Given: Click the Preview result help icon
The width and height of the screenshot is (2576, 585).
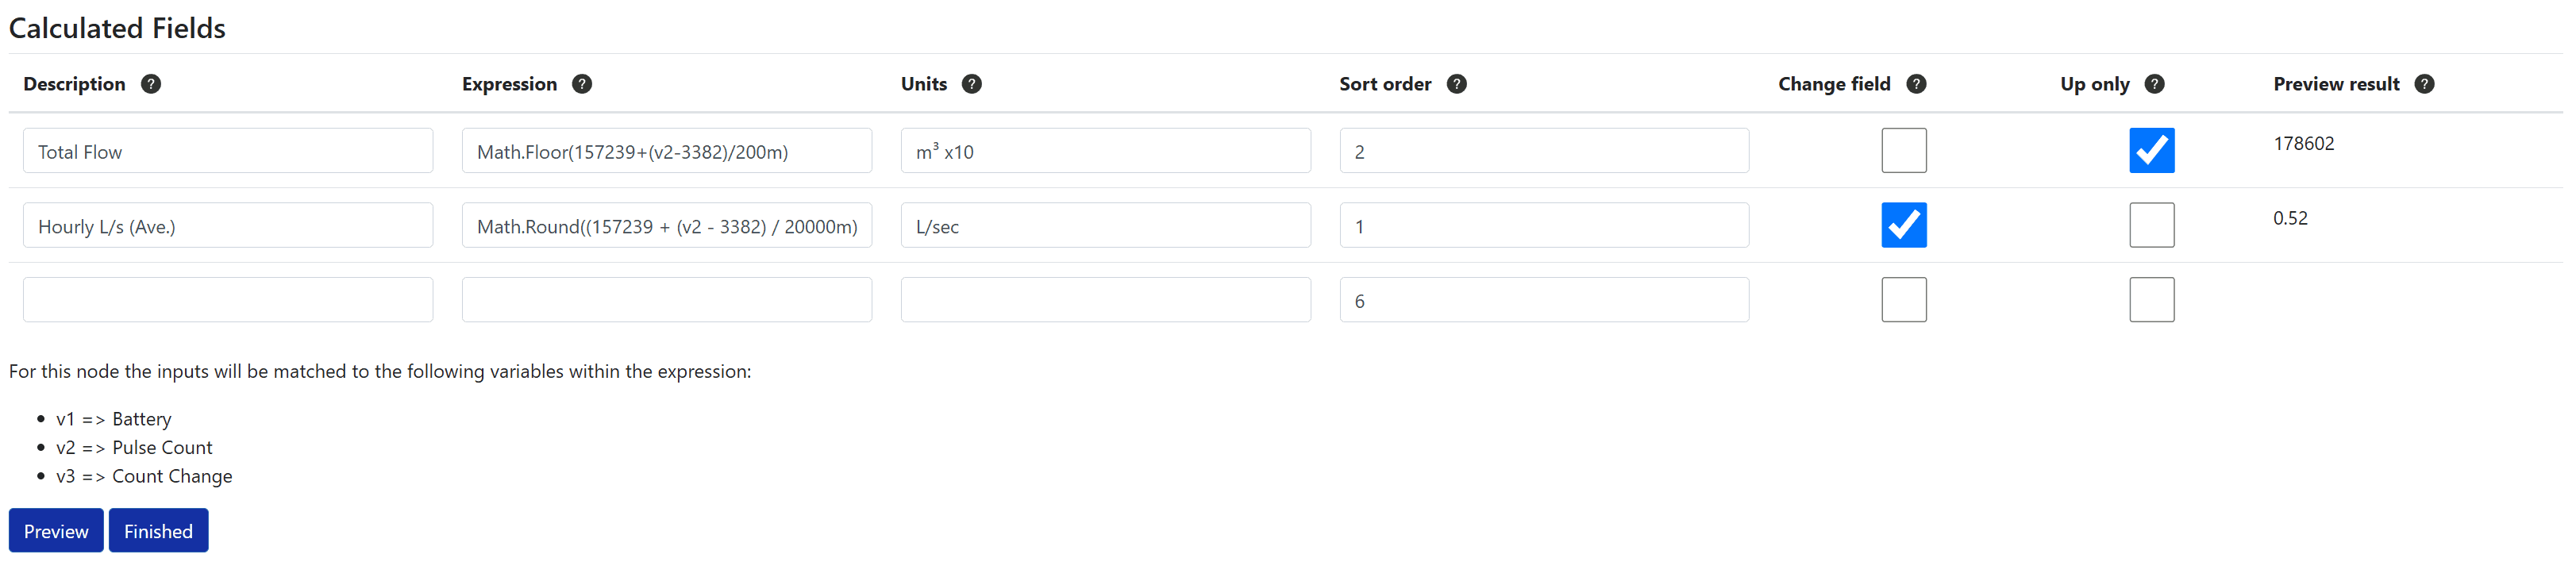Looking at the screenshot, I should [x=2425, y=84].
